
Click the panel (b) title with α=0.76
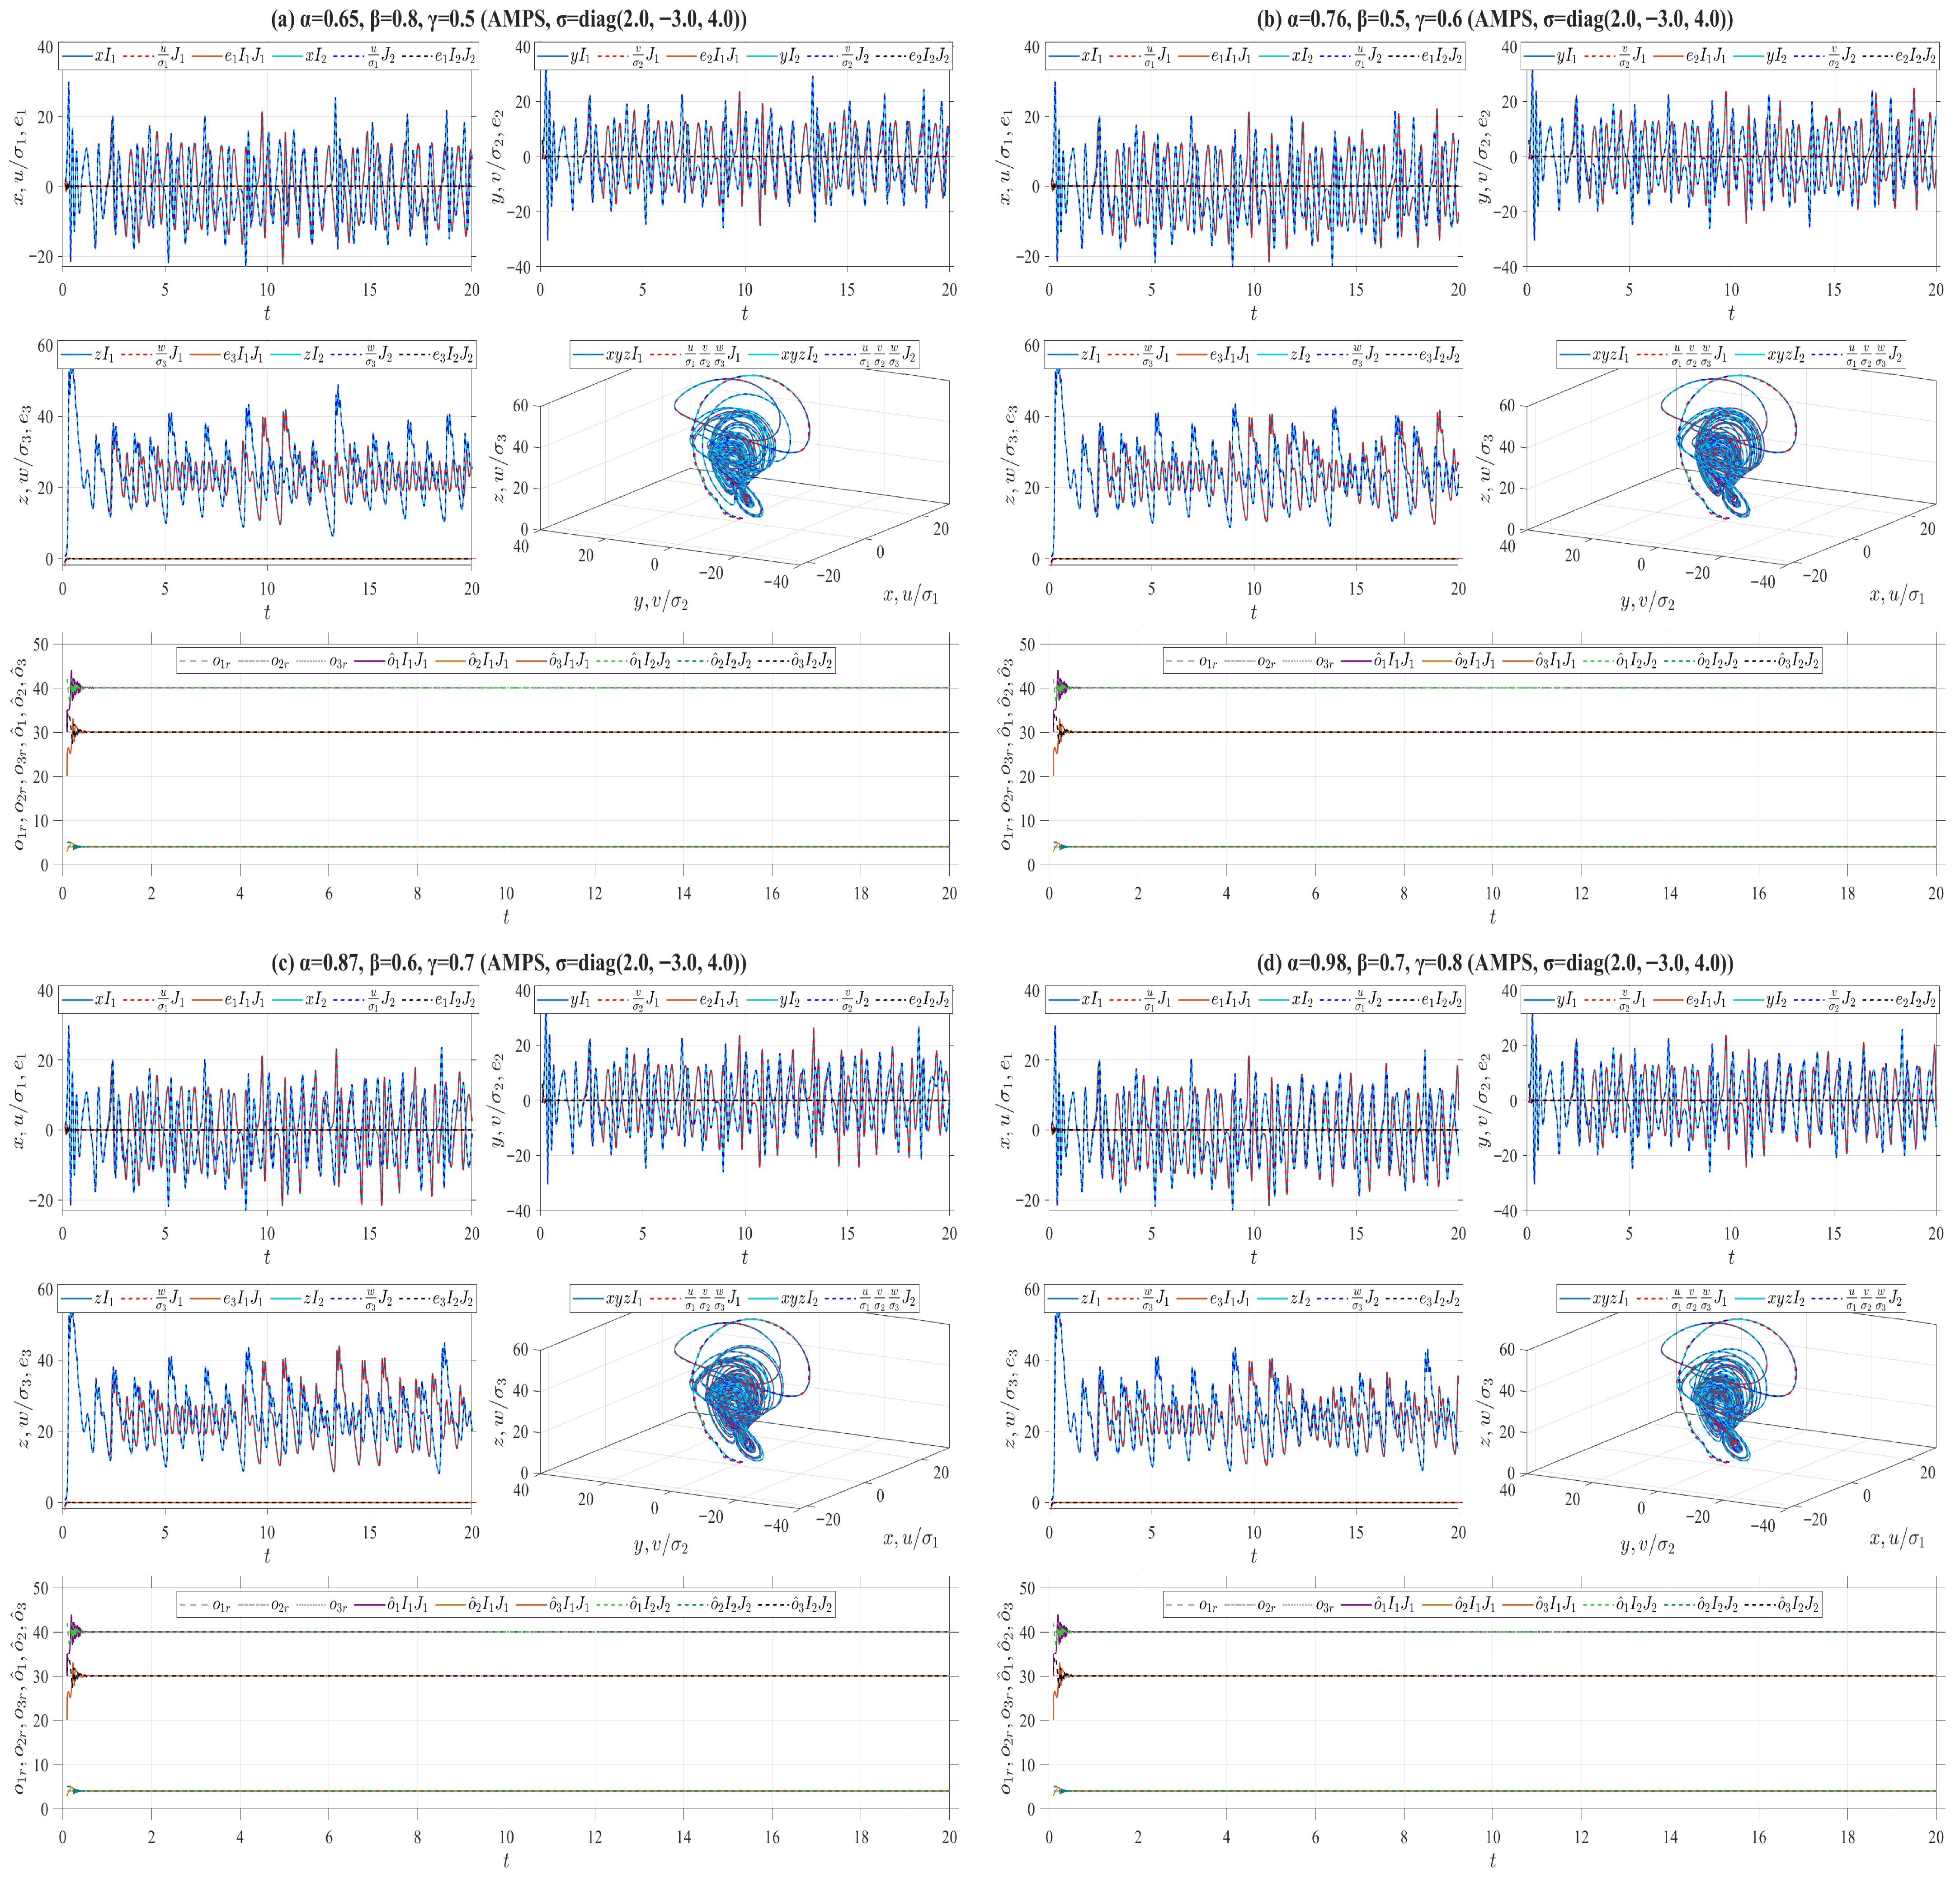[1495, 19]
